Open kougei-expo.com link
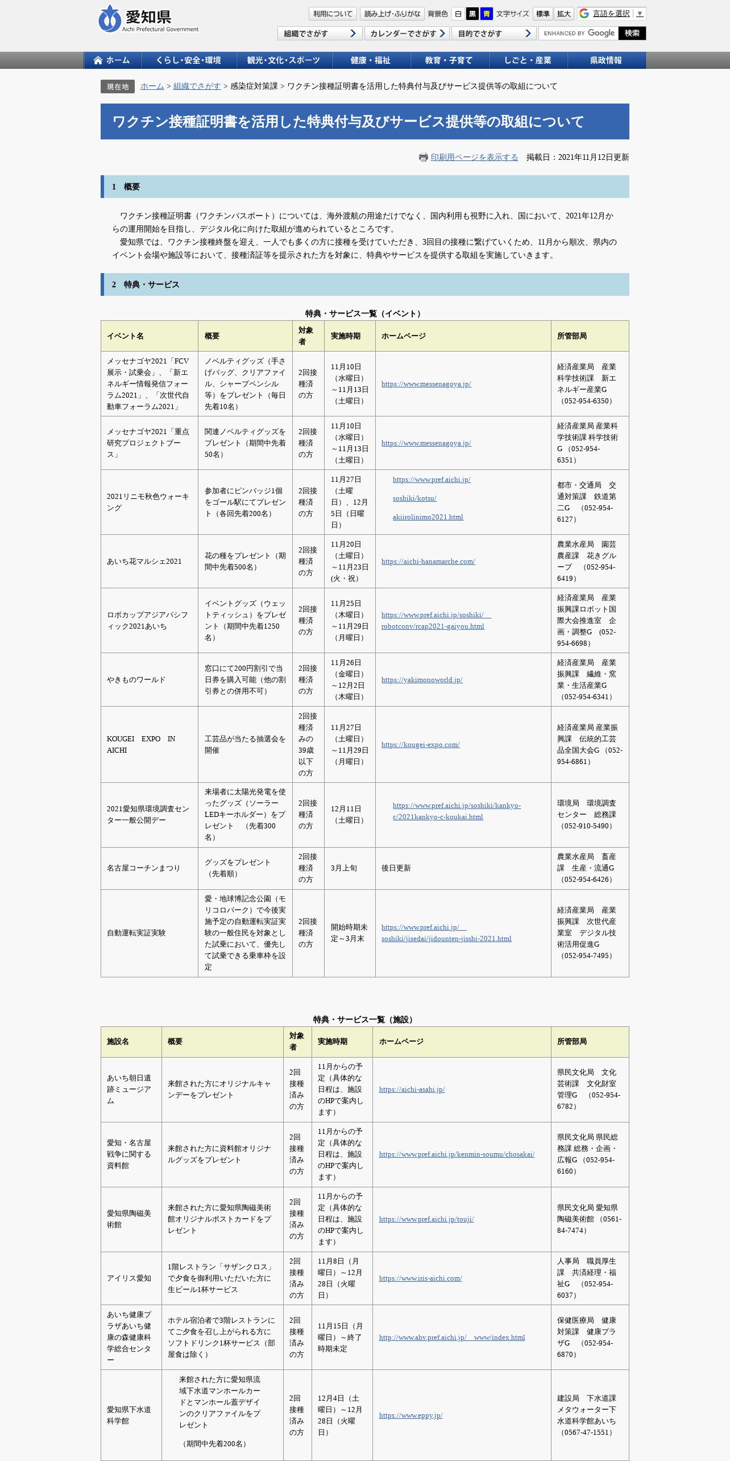This screenshot has width=730, height=1461. coord(421,745)
